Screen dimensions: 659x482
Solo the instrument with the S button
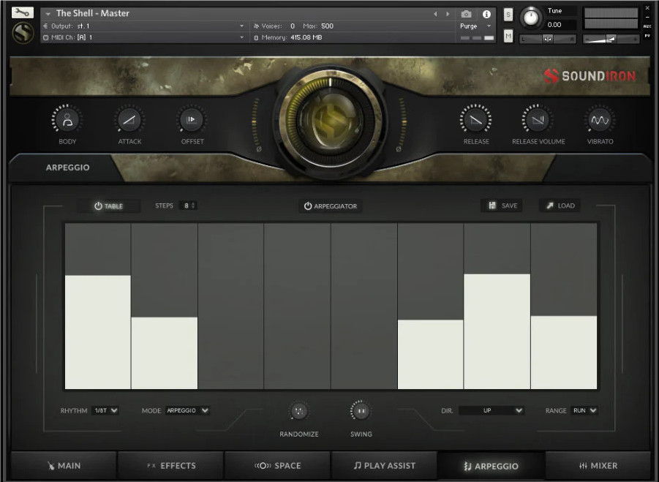tap(508, 13)
